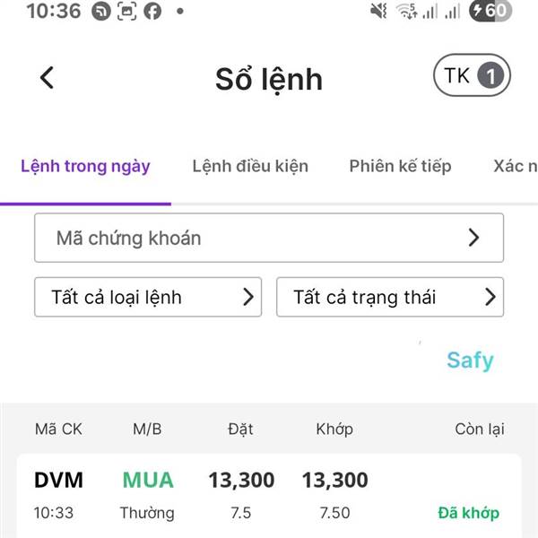Tap the muted sound status icon
Screen dimensions: 538x538
pos(378,11)
